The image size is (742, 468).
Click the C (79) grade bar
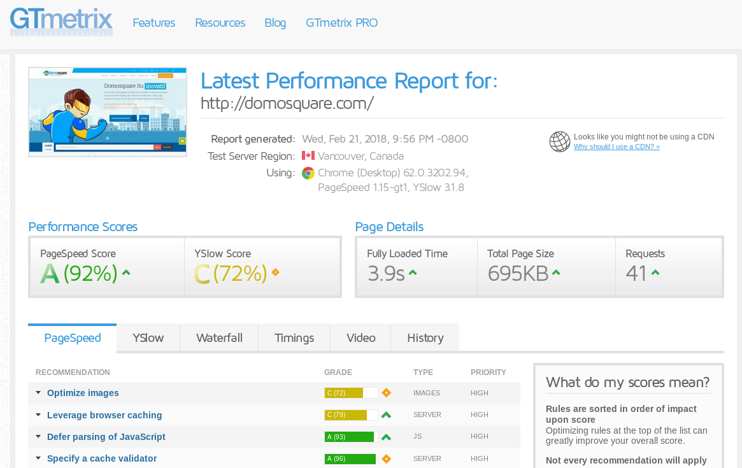(351, 415)
